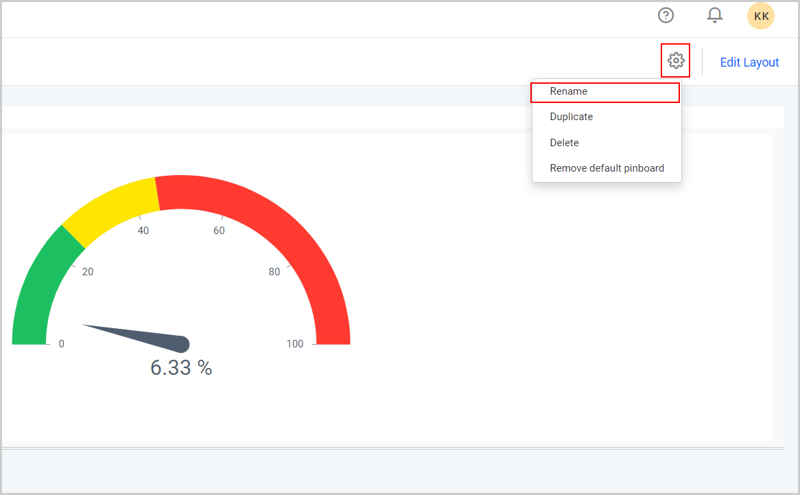Click the 100 label on the gauge
The width and height of the screenshot is (800, 495).
pyautogui.click(x=295, y=344)
